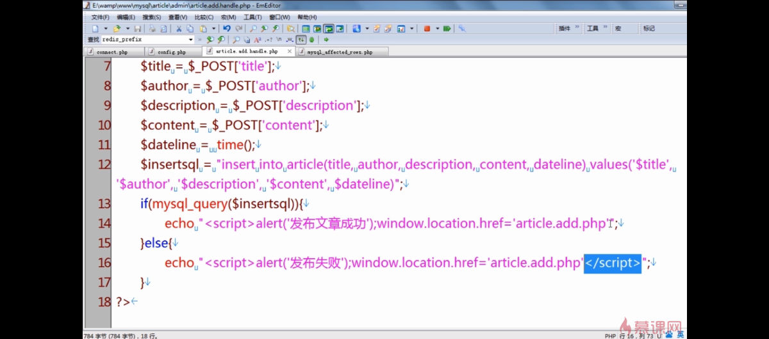Viewport: 769px width, 339px height.
Task: Click the green run macro icon
Action: pyautogui.click(x=447, y=28)
